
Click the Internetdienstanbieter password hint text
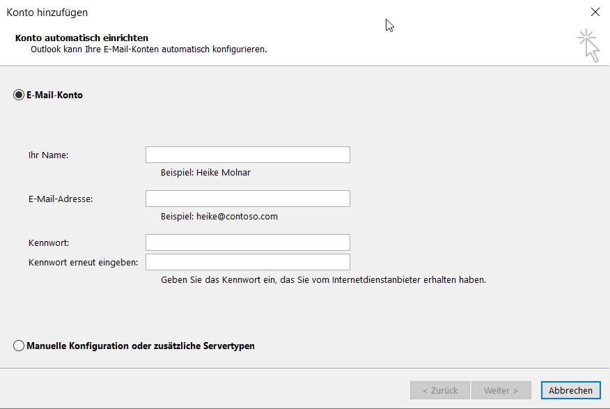point(324,280)
